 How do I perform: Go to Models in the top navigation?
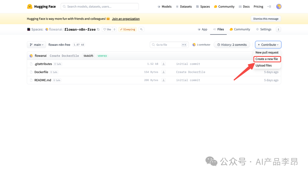[165, 7]
